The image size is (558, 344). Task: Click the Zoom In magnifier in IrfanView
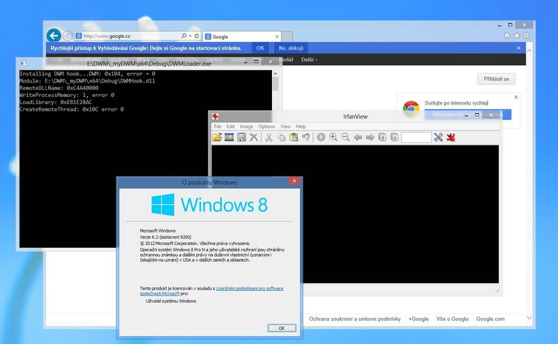333,137
